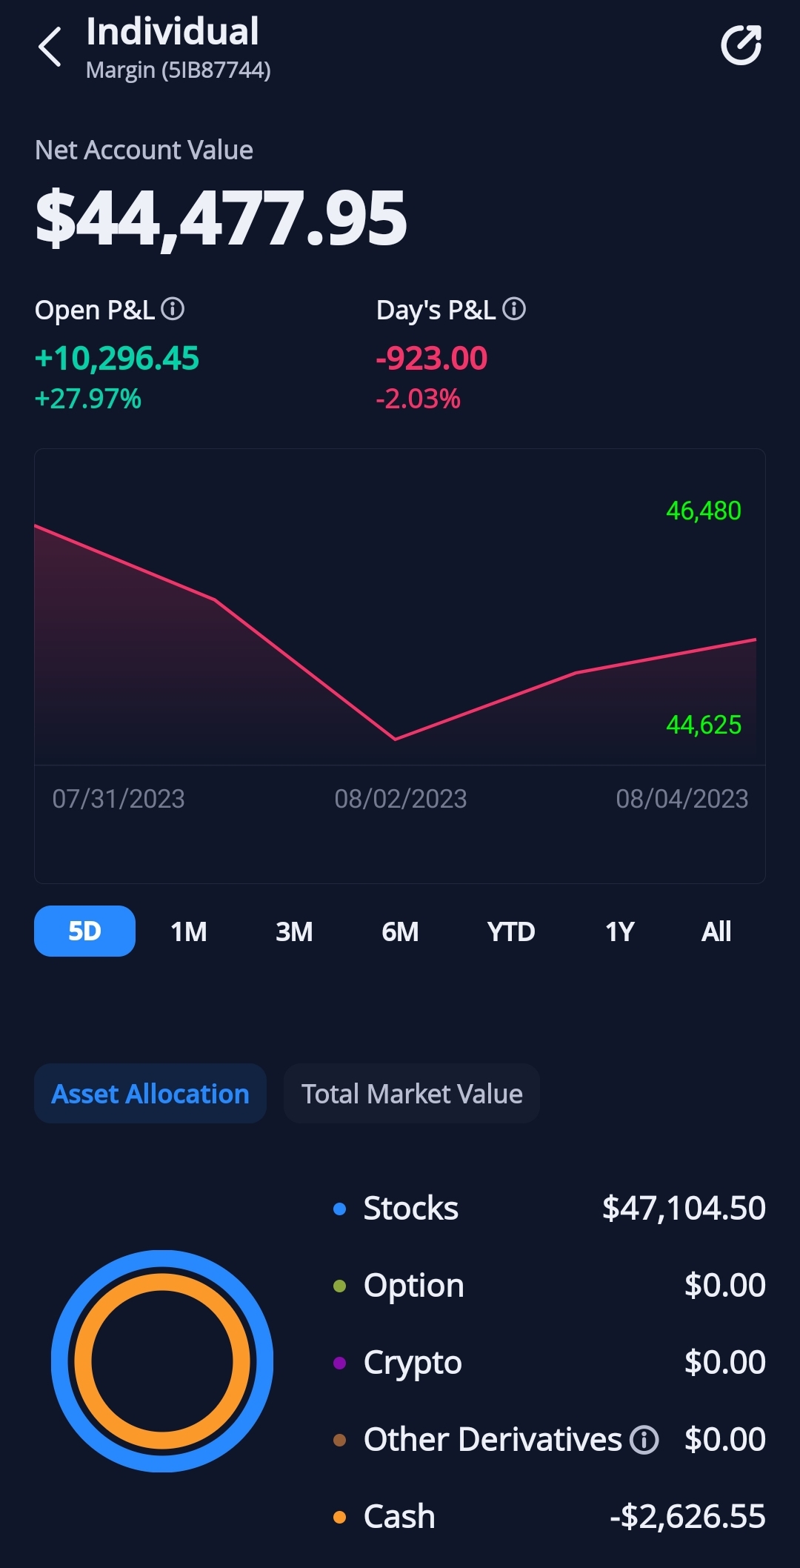The width and height of the screenshot is (800, 1568).
Task: Switch to Asset Allocation tab
Action: coord(150,1094)
